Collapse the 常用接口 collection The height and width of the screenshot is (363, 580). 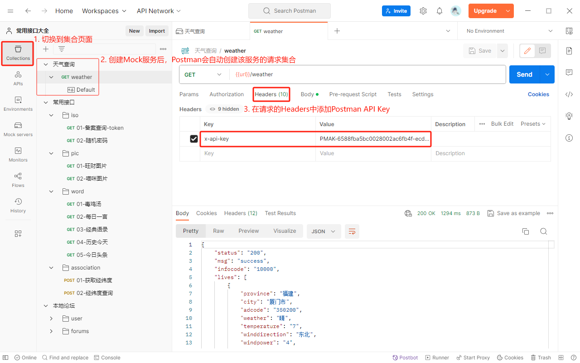coord(46,103)
